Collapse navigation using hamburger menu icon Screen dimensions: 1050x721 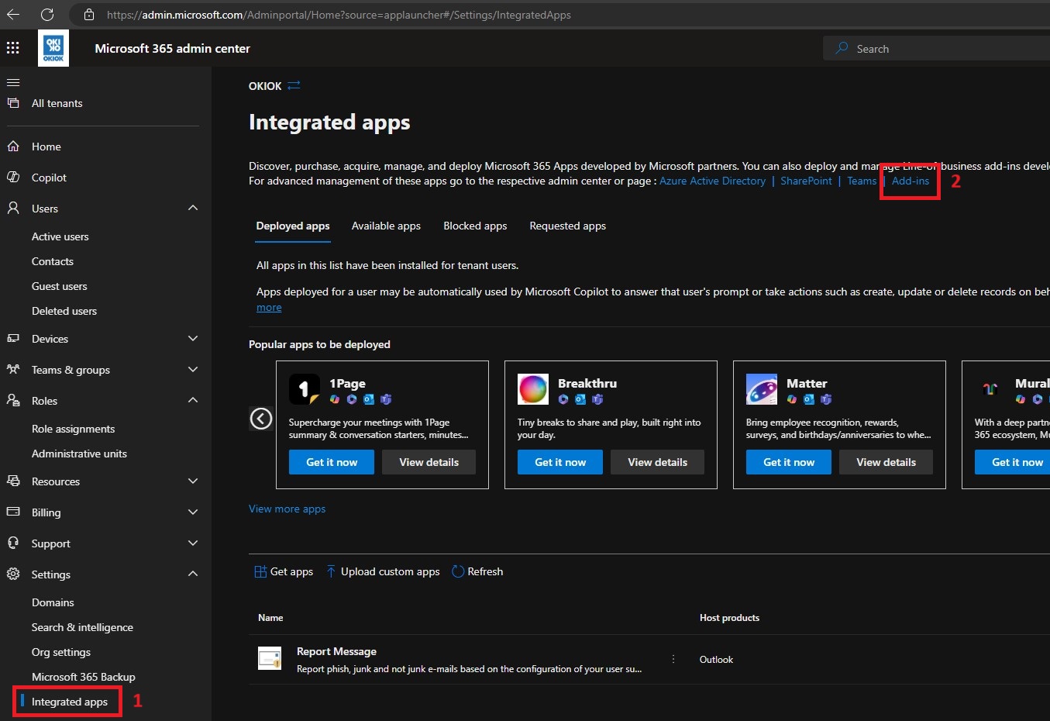(13, 82)
